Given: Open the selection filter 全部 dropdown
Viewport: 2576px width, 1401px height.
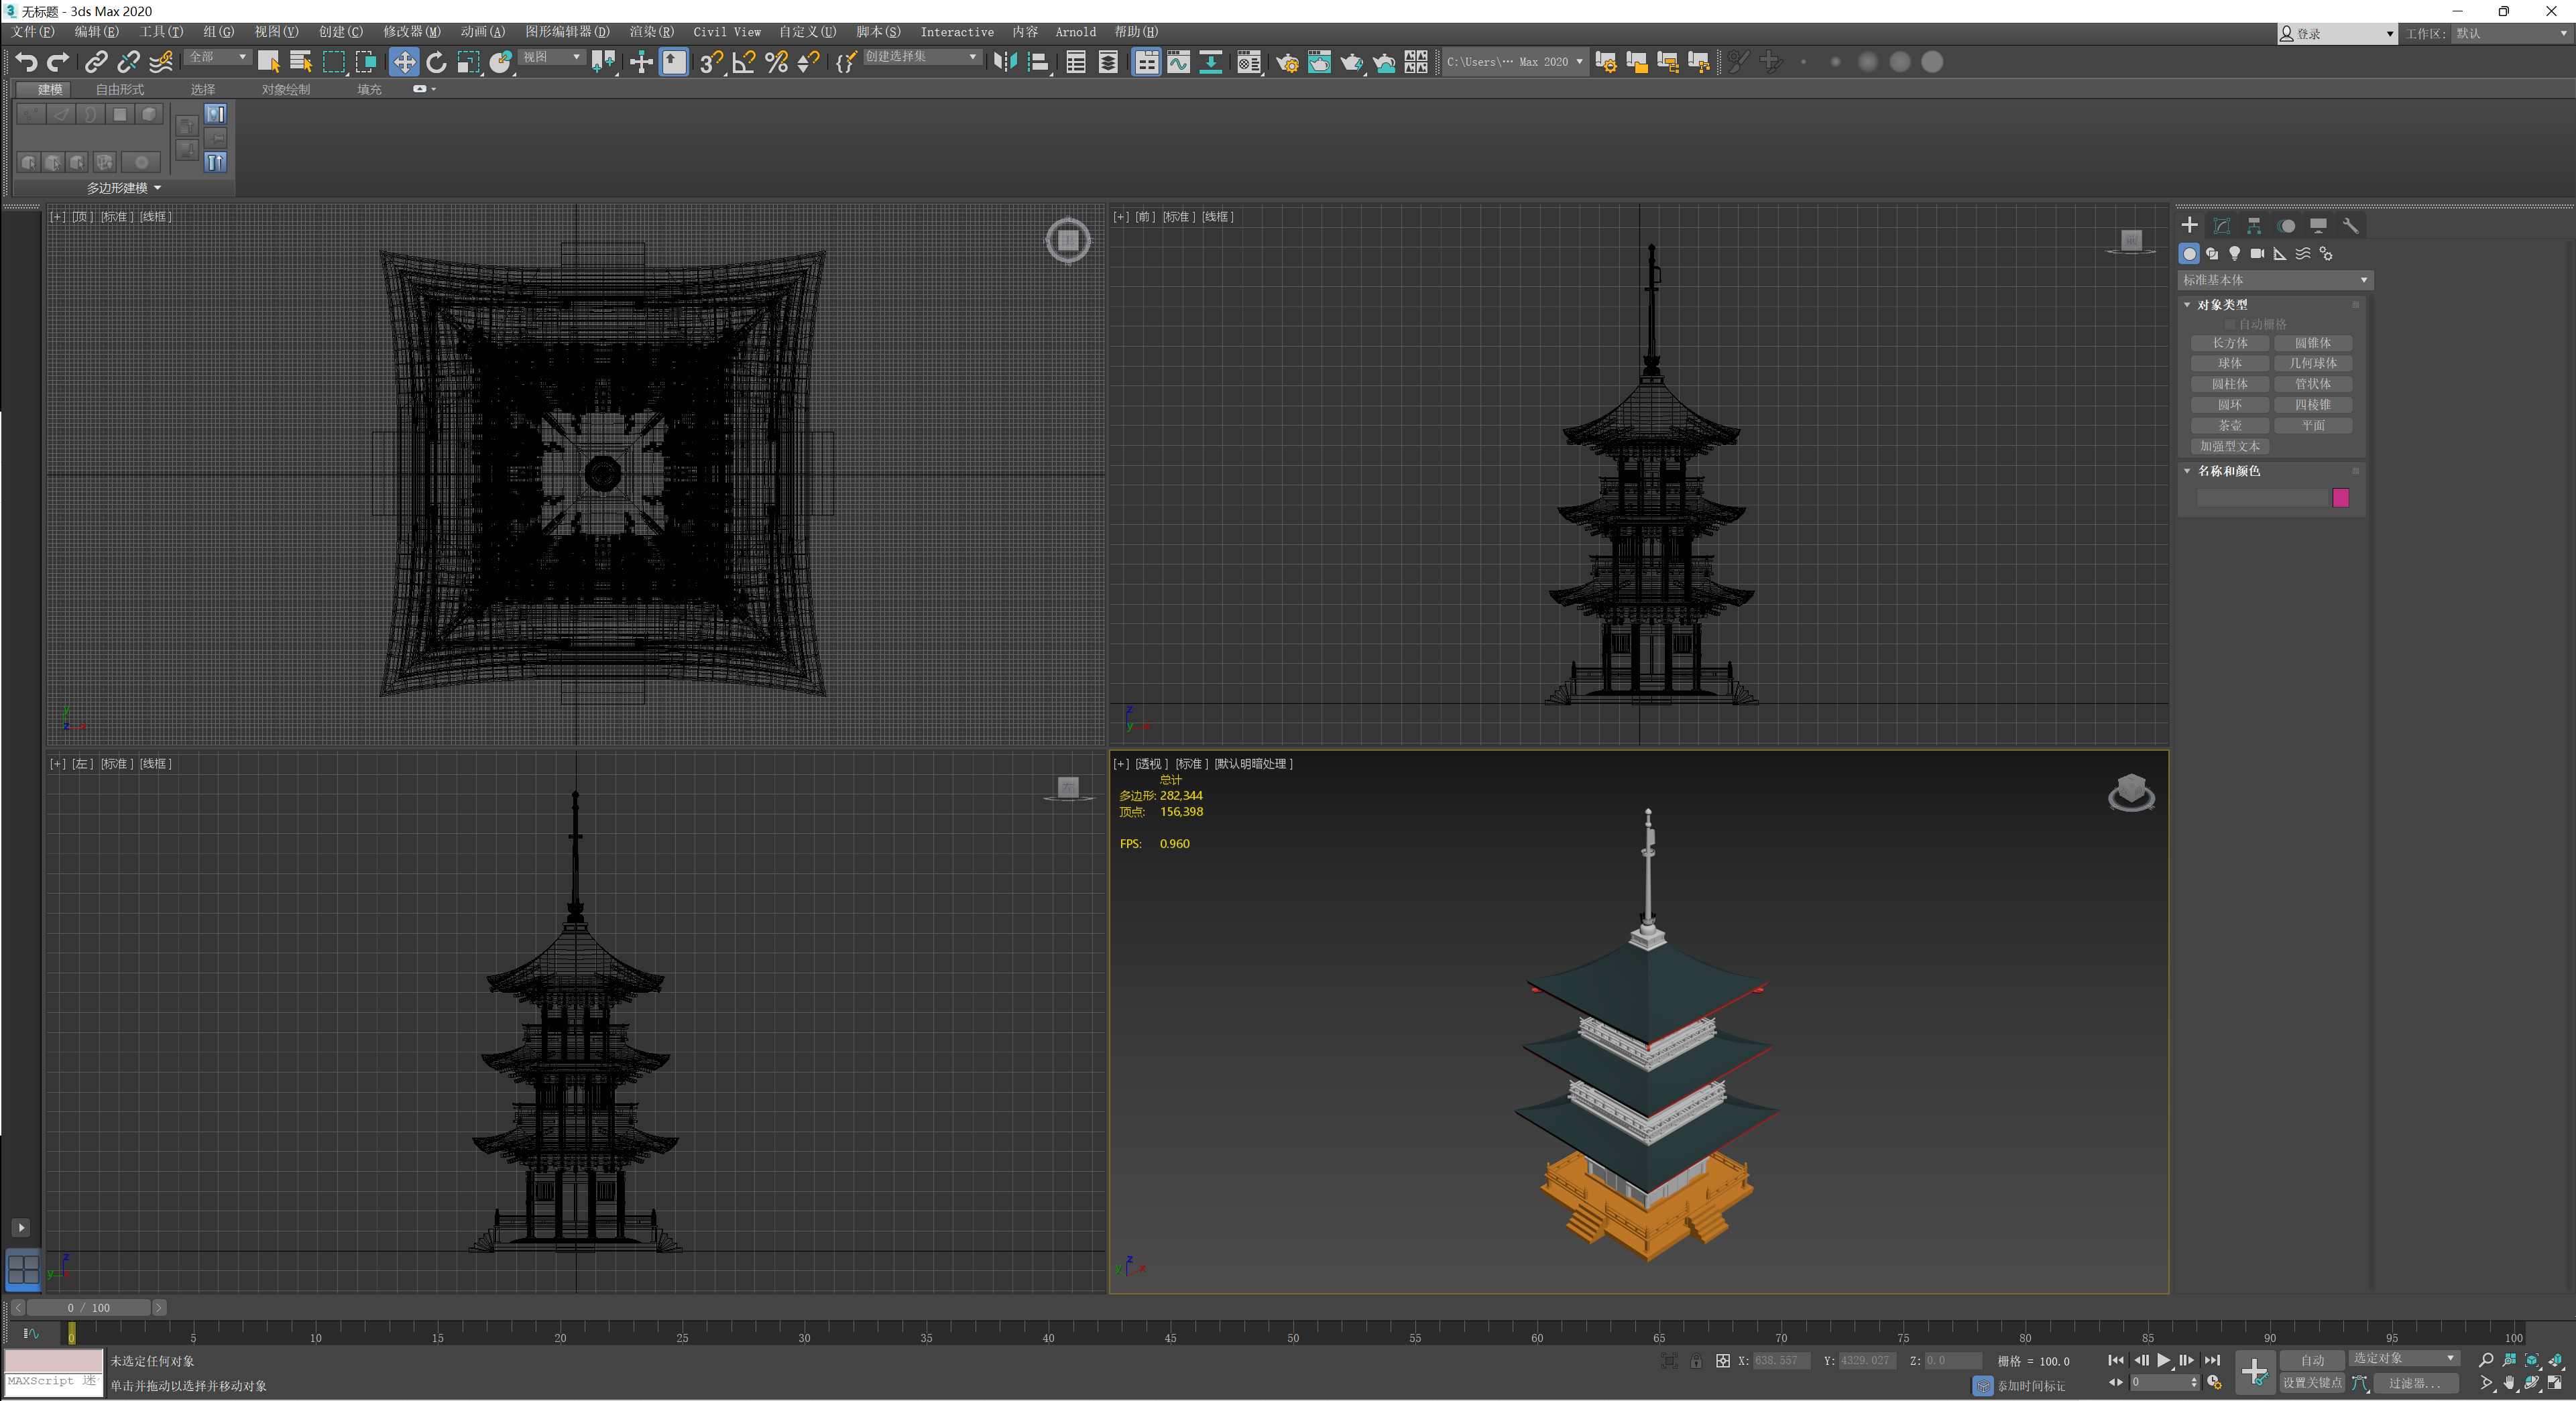Looking at the screenshot, I should coord(217,57).
